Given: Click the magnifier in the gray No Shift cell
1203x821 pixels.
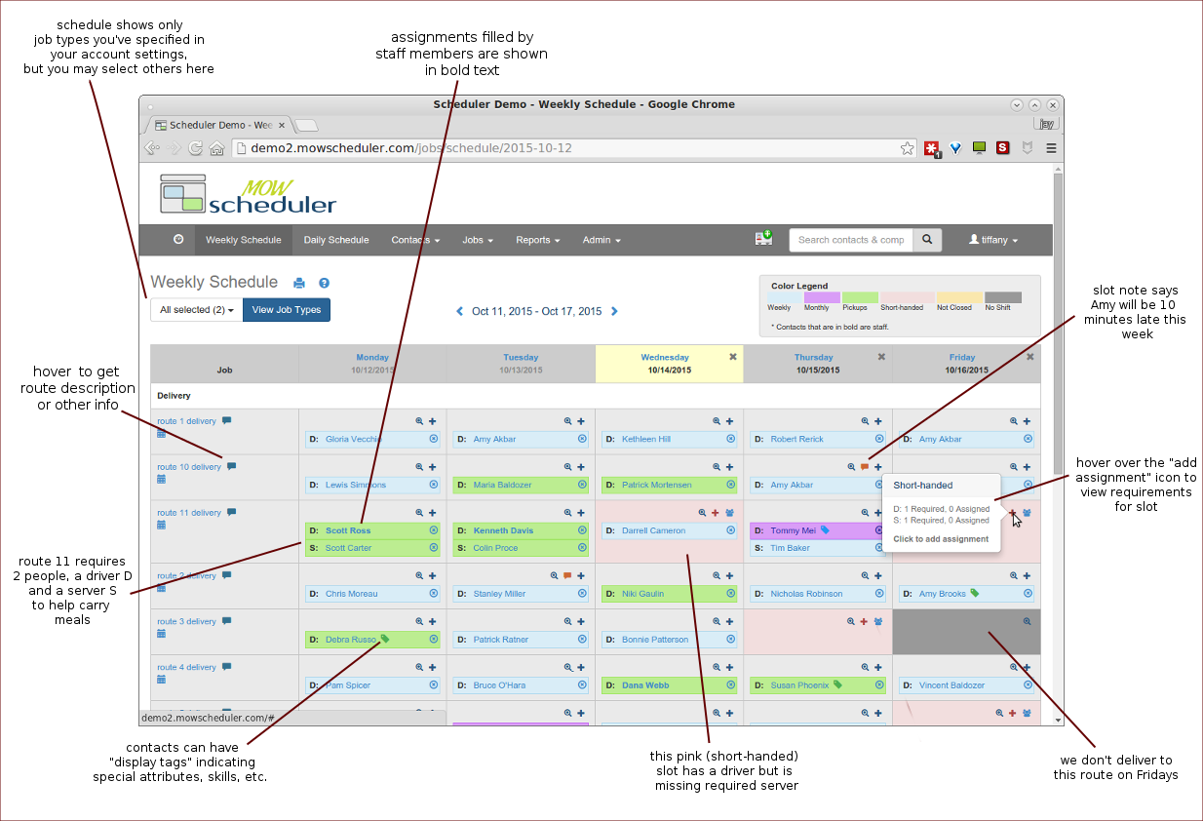Looking at the screenshot, I should pyautogui.click(x=1027, y=621).
